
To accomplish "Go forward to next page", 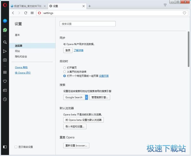I will (19, 13).
